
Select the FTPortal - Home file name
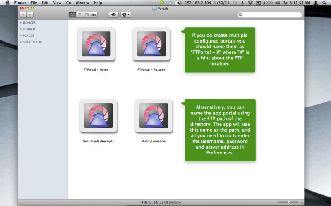(x=96, y=69)
